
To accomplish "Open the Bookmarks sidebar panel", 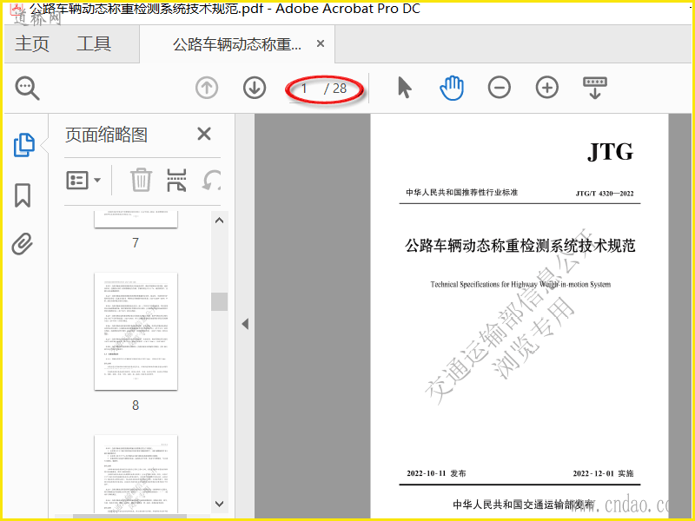I will pyautogui.click(x=23, y=195).
